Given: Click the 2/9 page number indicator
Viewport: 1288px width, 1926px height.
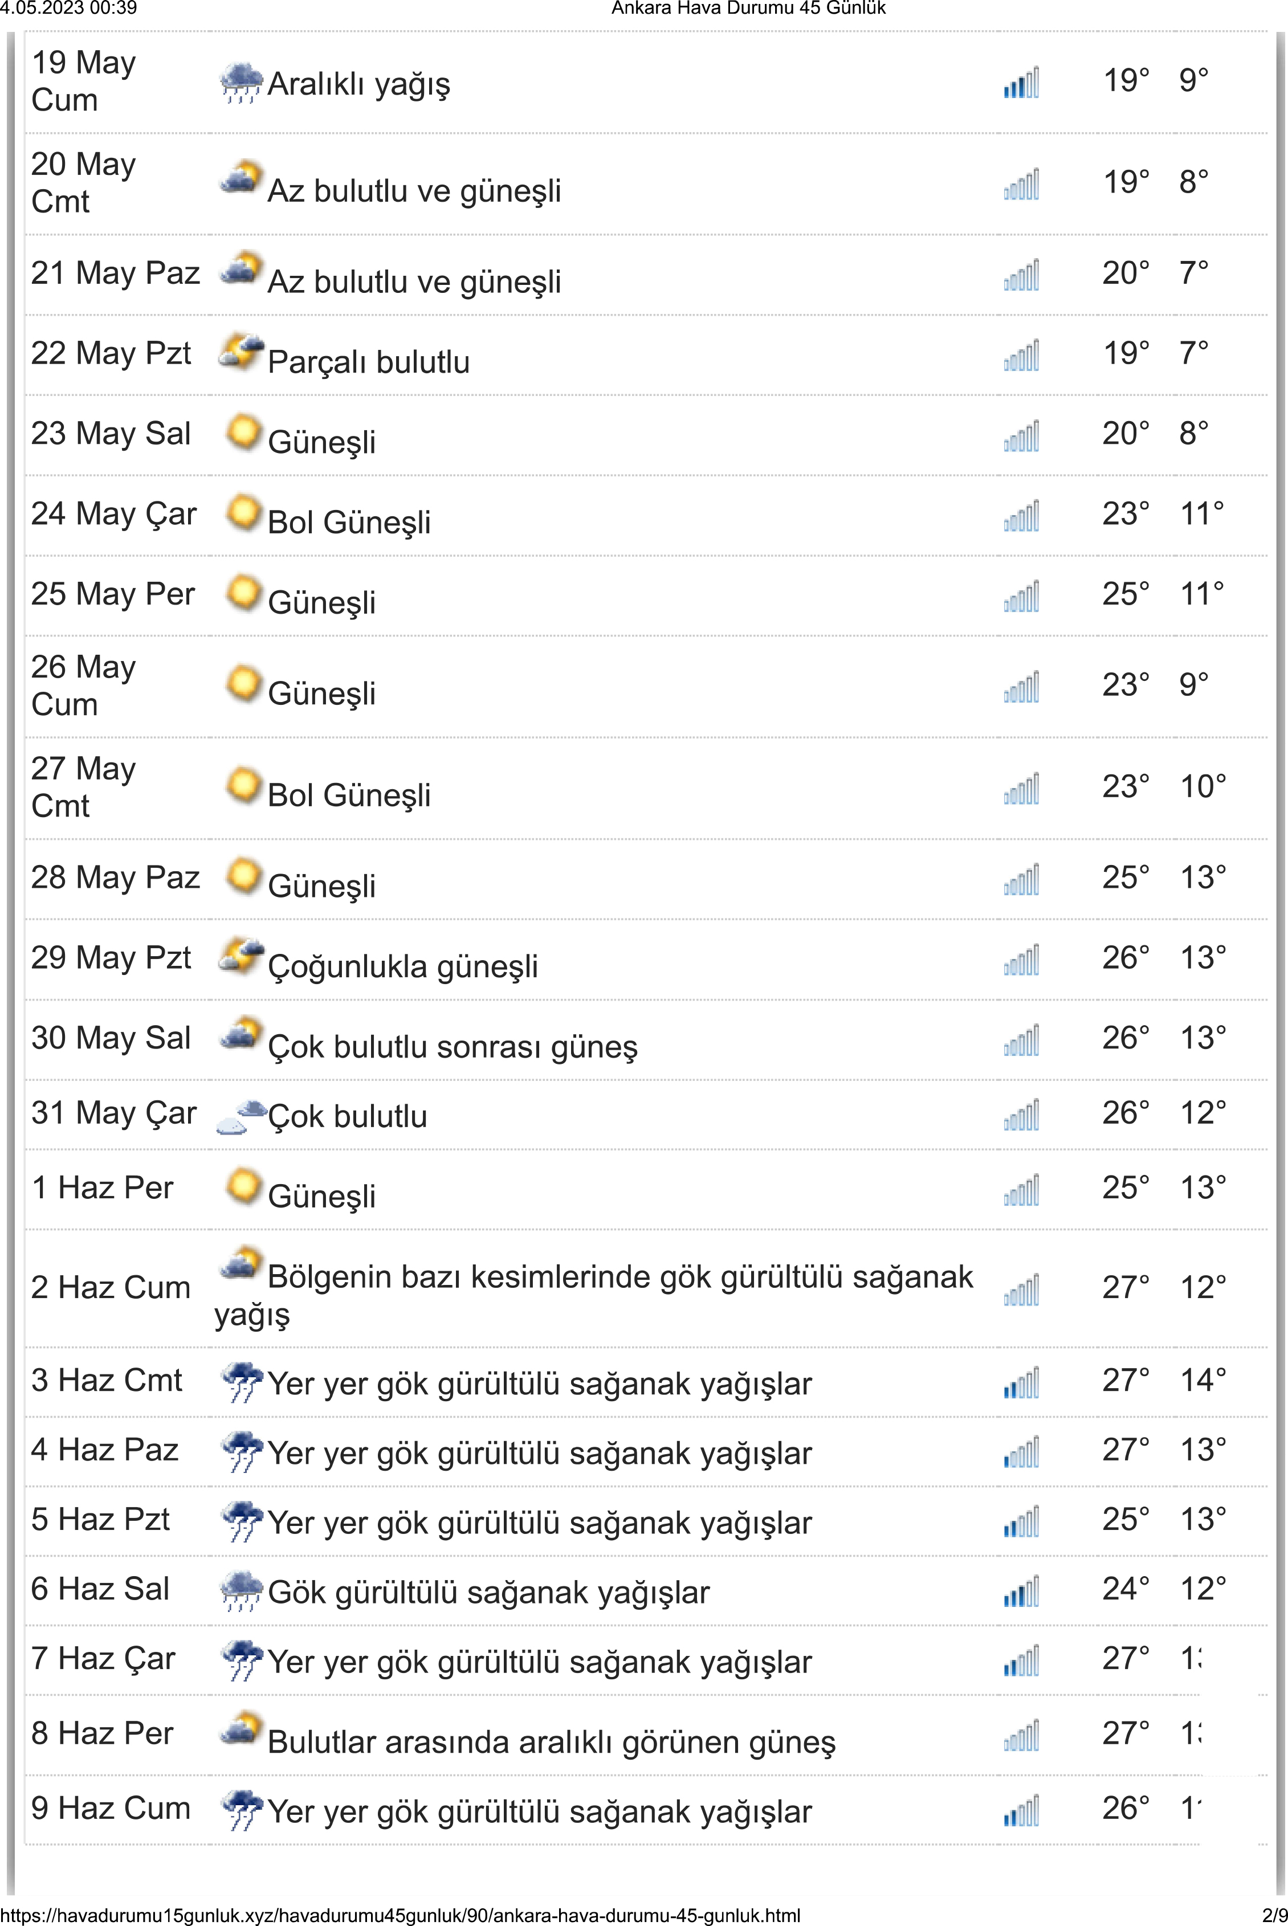Looking at the screenshot, I should click(1274, 1915).
